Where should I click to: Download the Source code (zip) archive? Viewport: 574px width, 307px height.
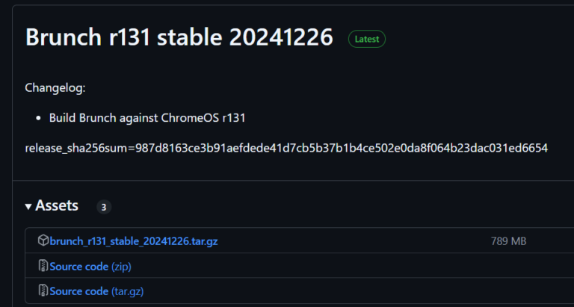coord(78,266)
